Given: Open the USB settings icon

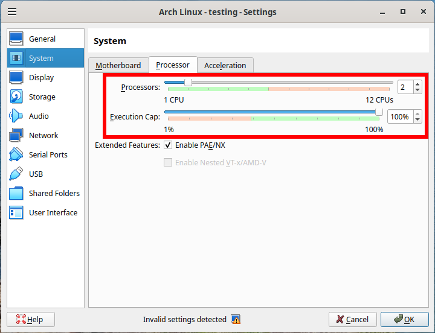Looking at the screenshot, I should tap(16, 174).
